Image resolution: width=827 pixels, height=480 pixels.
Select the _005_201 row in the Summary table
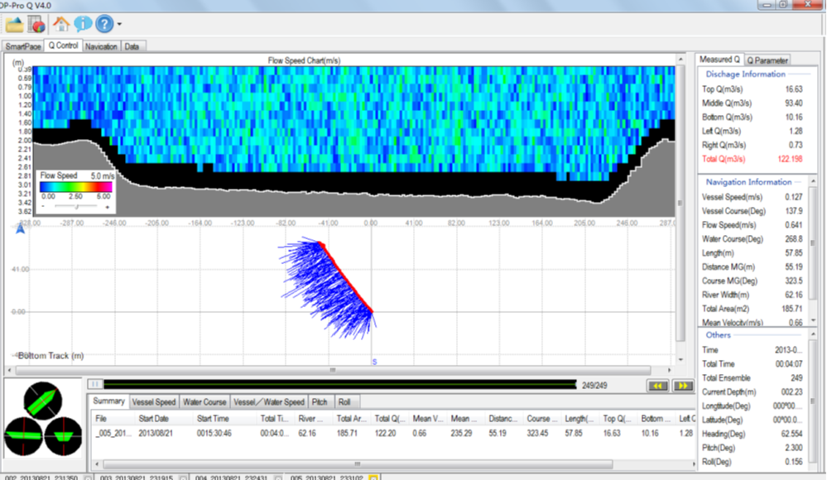(x=112, y=432)
